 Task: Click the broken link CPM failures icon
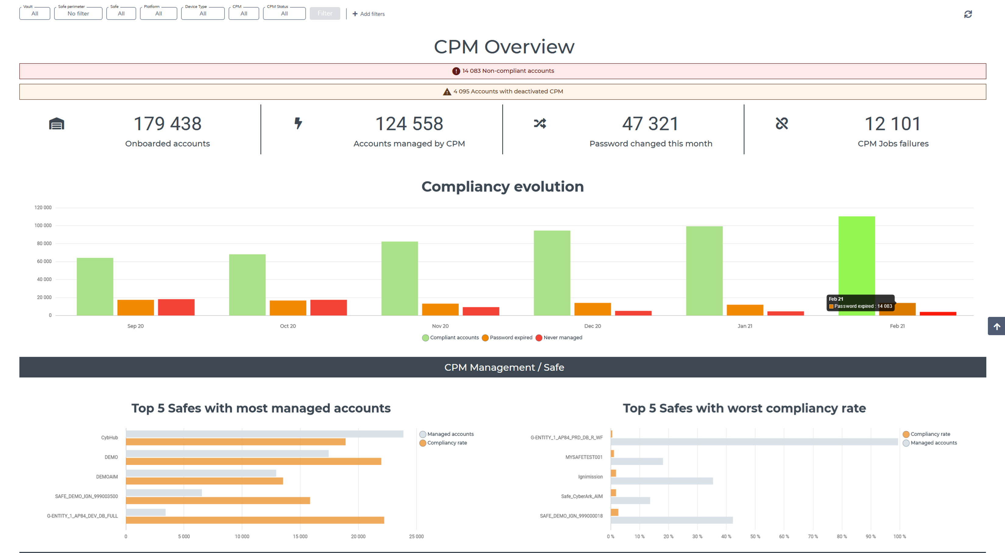pyautogui.click(x=781, y=124)
